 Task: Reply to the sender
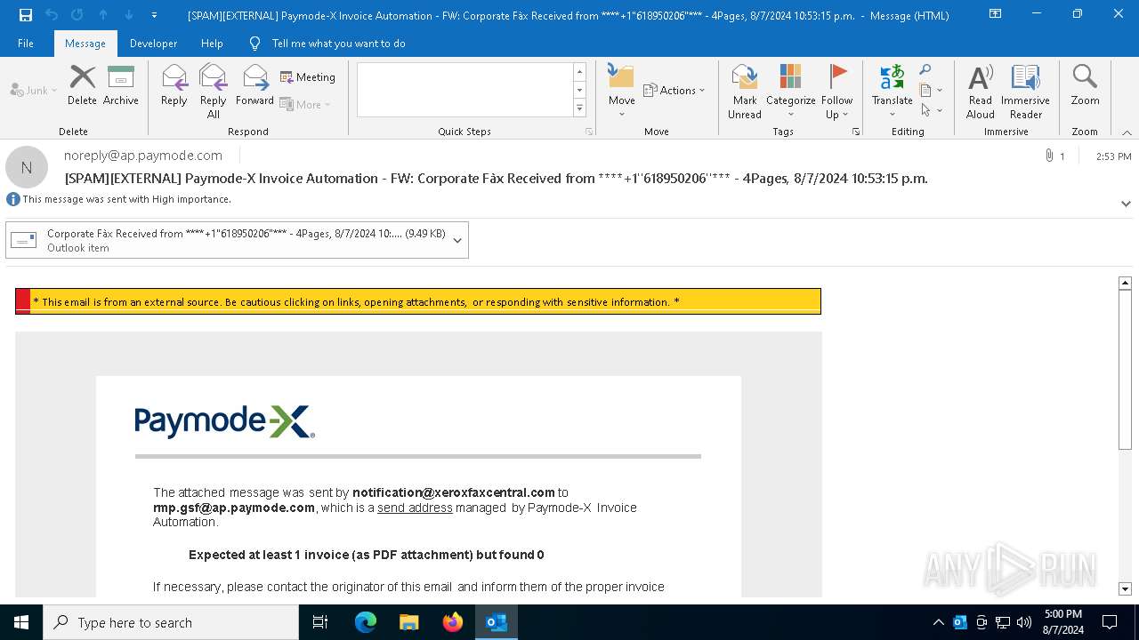tap(174, 85)
